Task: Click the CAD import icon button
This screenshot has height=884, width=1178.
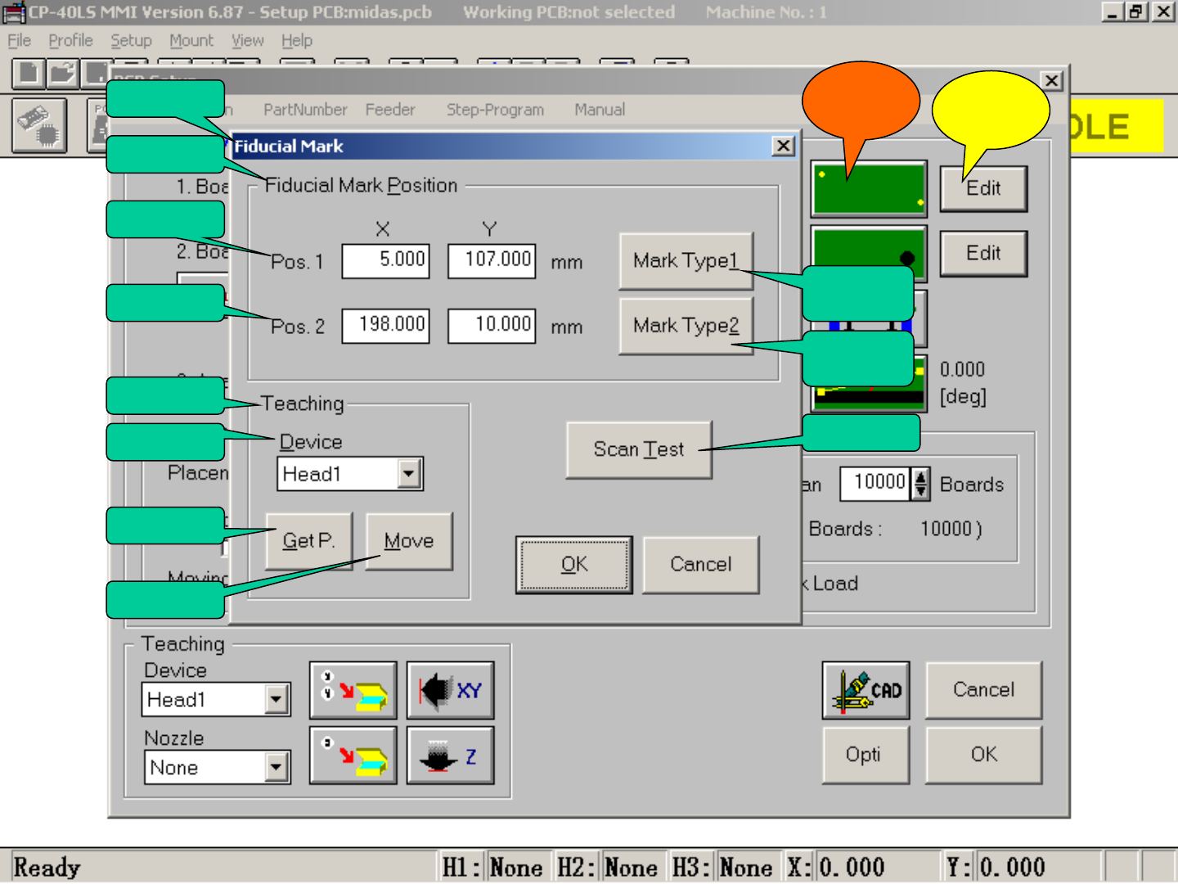Action: [866, 691]
